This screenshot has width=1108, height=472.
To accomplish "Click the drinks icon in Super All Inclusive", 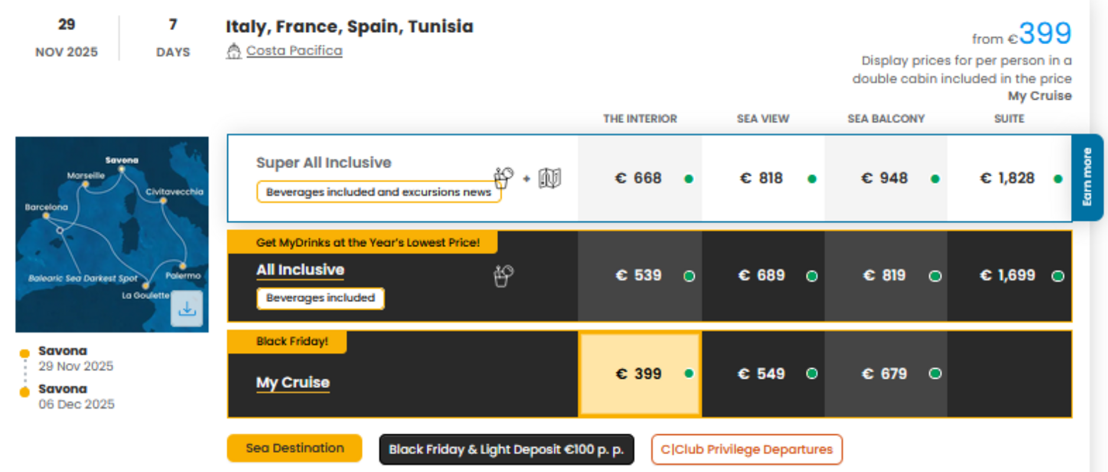I will [504, 177].
